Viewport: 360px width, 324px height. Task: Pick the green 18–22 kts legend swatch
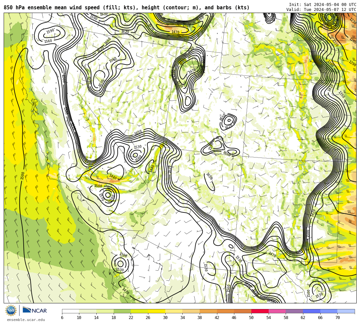pos(122,311)
